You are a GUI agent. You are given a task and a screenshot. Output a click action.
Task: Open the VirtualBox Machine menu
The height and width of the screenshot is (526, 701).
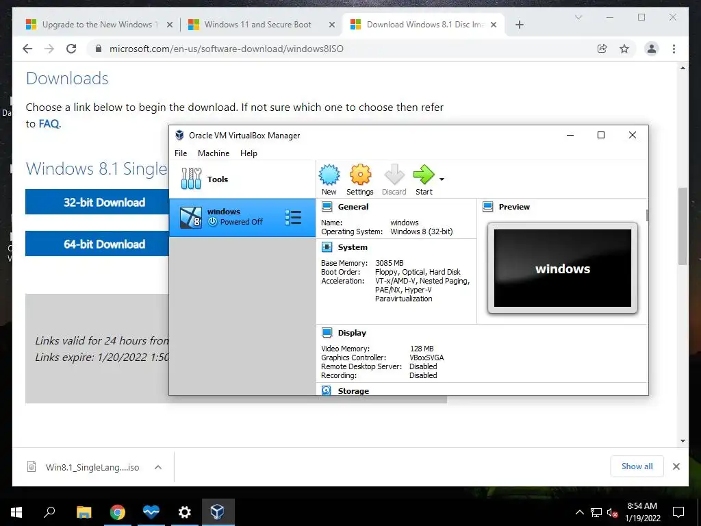point(214,153)
